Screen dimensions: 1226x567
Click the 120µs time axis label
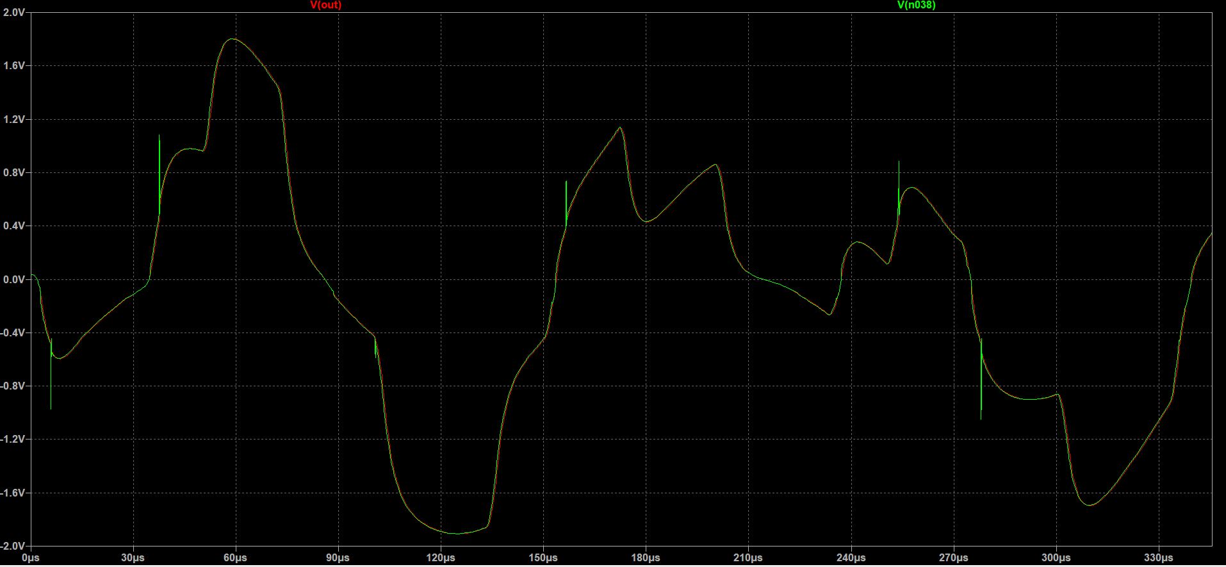441,558
